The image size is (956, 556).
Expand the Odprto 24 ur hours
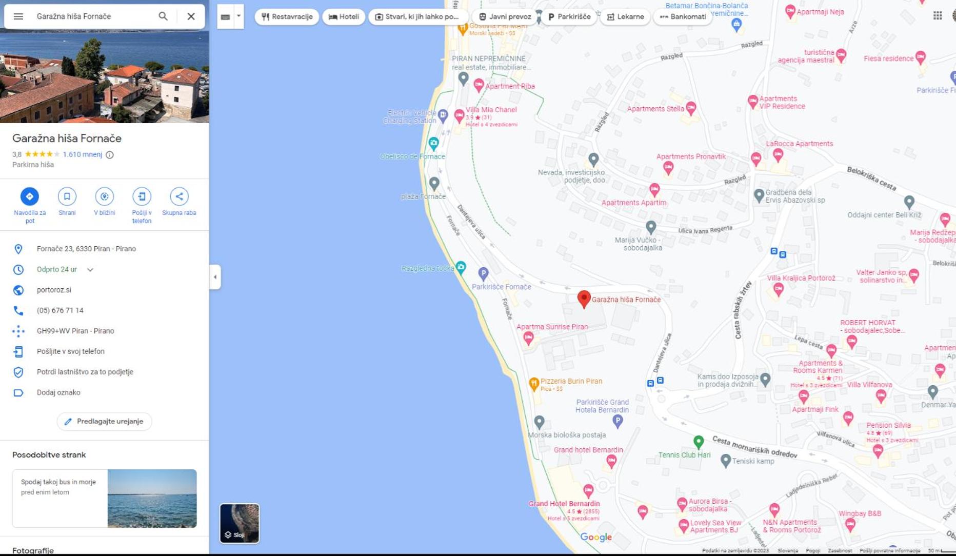[90, 270]
